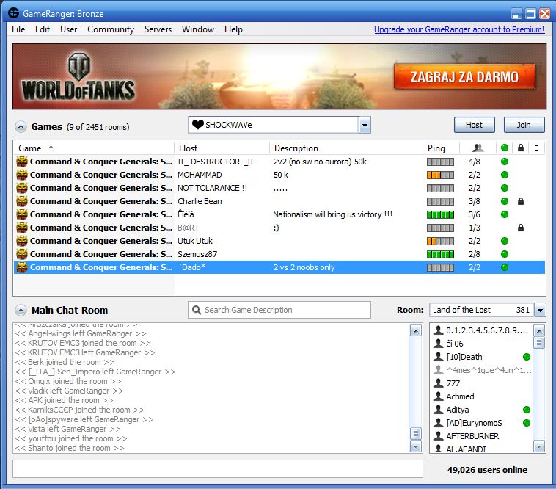
Task: Follow the Upgrade to Premium link
Action: 458,29
